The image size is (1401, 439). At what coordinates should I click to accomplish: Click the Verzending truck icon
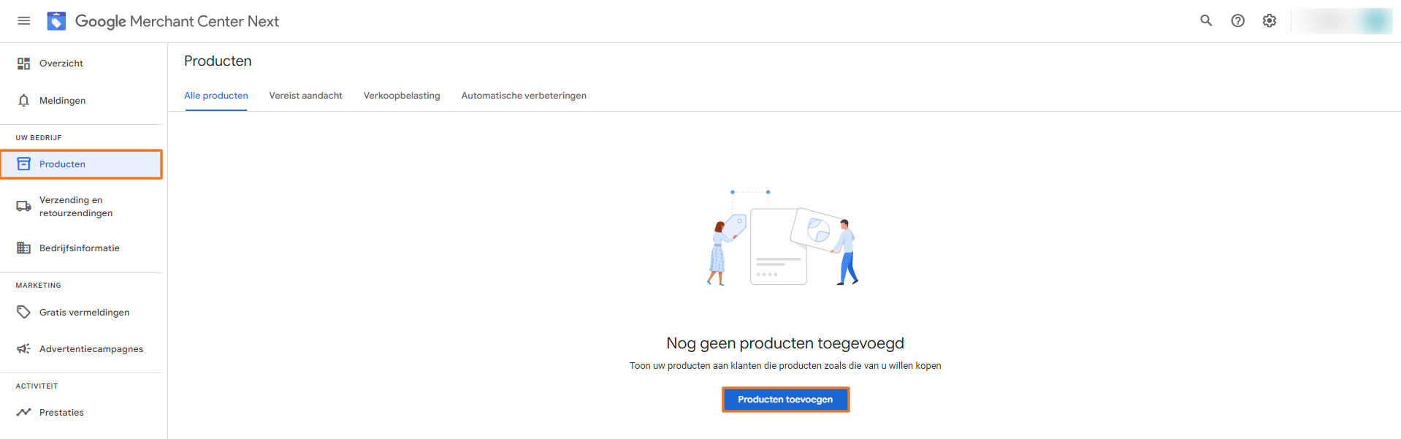coord(24,206)
